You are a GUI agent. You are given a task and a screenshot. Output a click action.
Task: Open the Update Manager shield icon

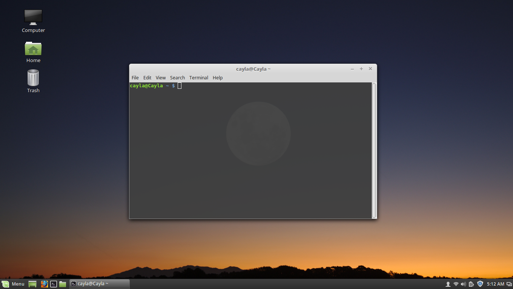[x=479, y=283]
